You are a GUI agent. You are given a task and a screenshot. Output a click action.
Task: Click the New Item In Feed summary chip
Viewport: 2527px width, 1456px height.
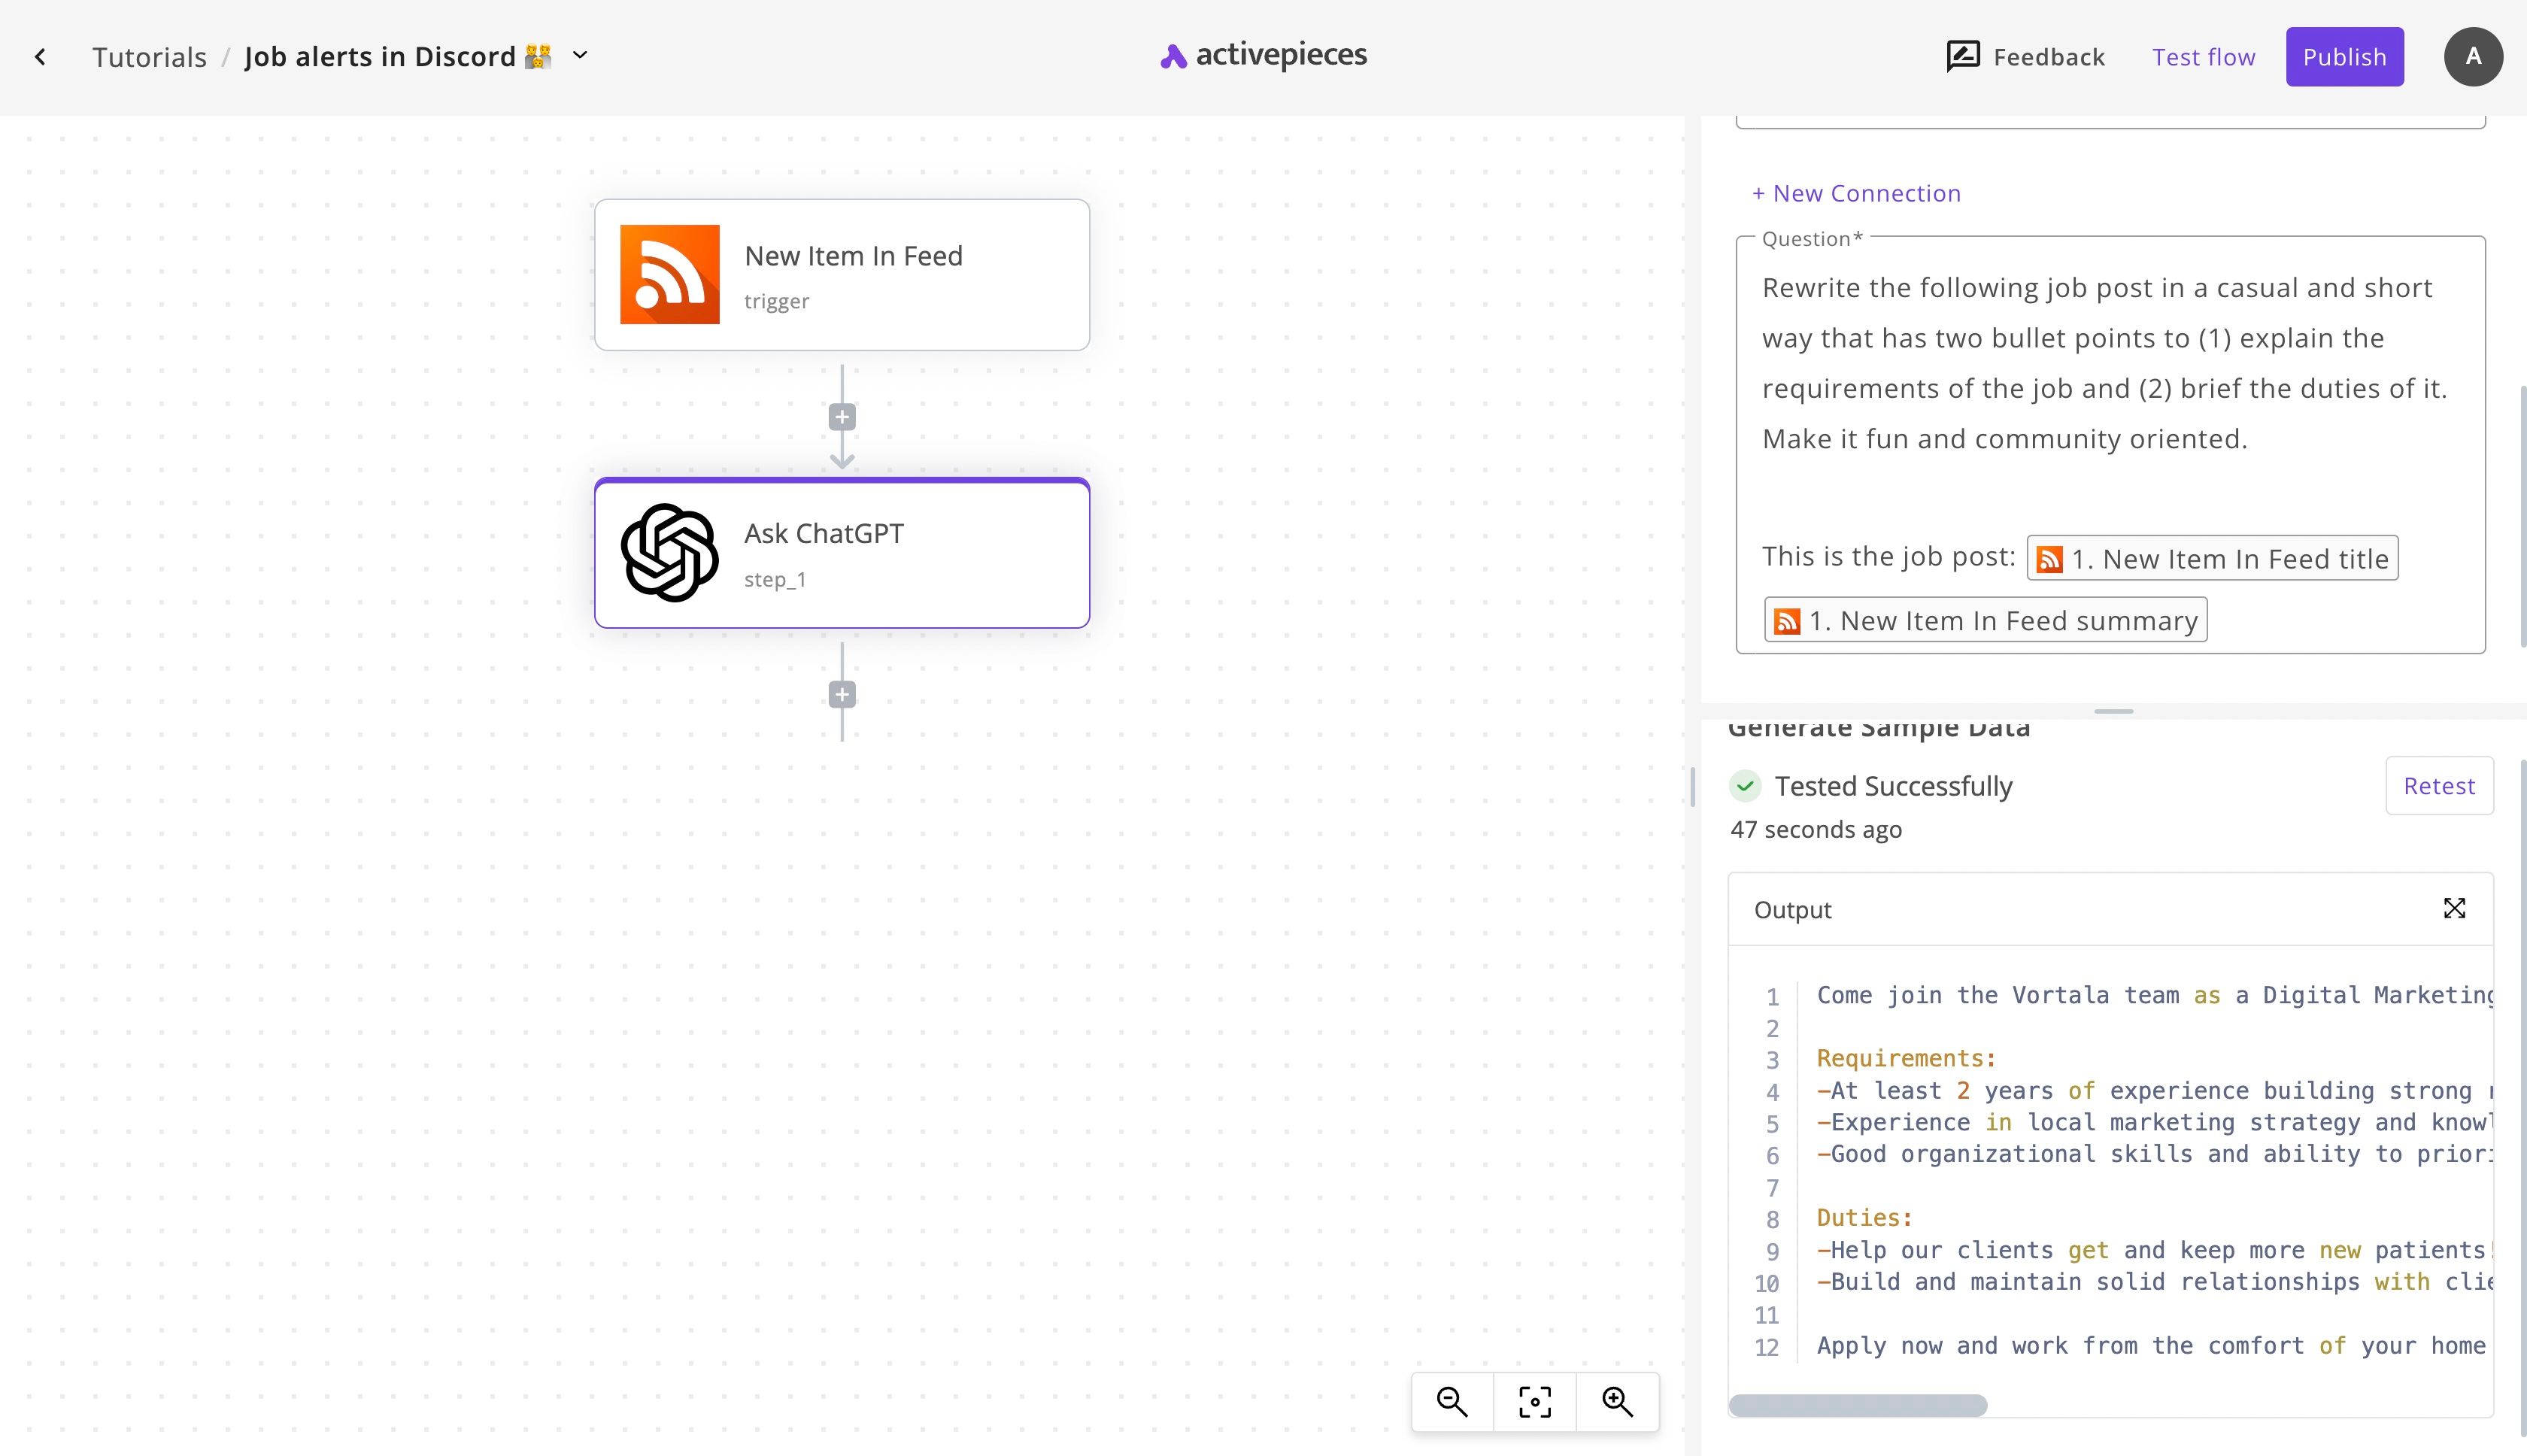(x=1985, y=620)
